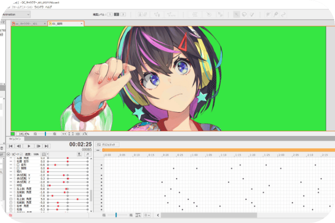Toggle the 右手 角度 parameter row button
The image size is (335, 223).
click(11, 206)
